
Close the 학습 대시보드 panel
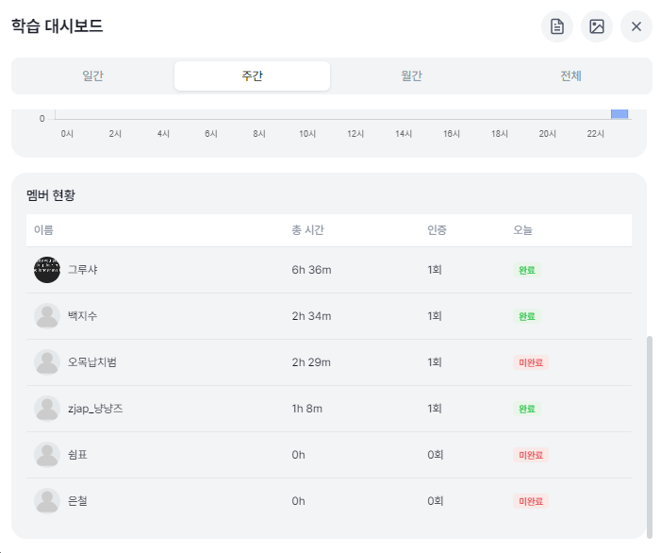click(636, 26)
